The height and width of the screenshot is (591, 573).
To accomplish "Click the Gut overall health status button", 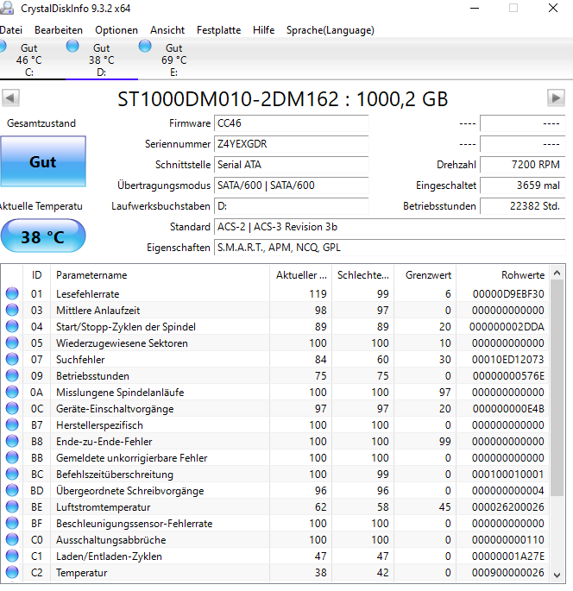I will click(x=43, y=161).
